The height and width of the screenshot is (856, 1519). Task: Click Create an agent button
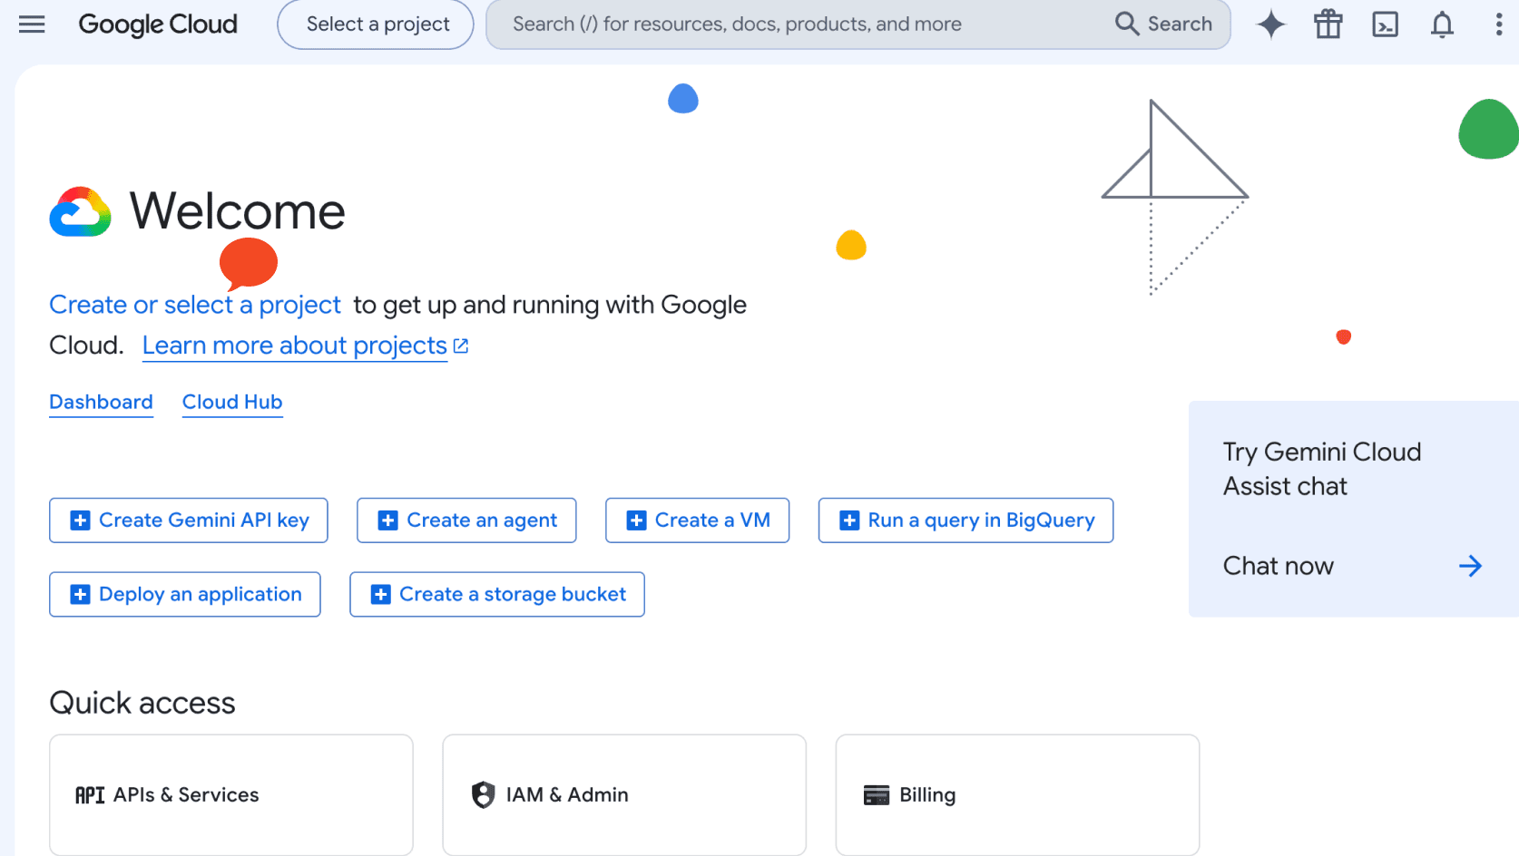pos(466,520)
